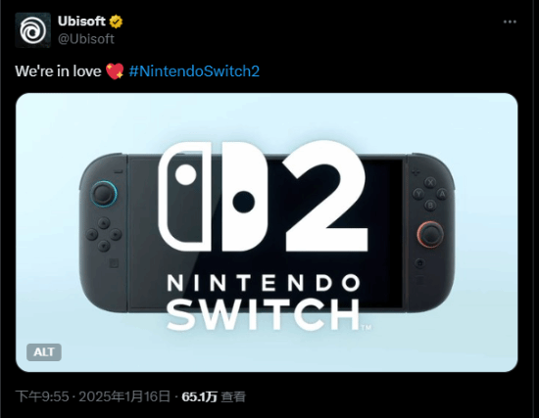
Task: Click the Switch logo icon in the image
Action: click(213, 197)
